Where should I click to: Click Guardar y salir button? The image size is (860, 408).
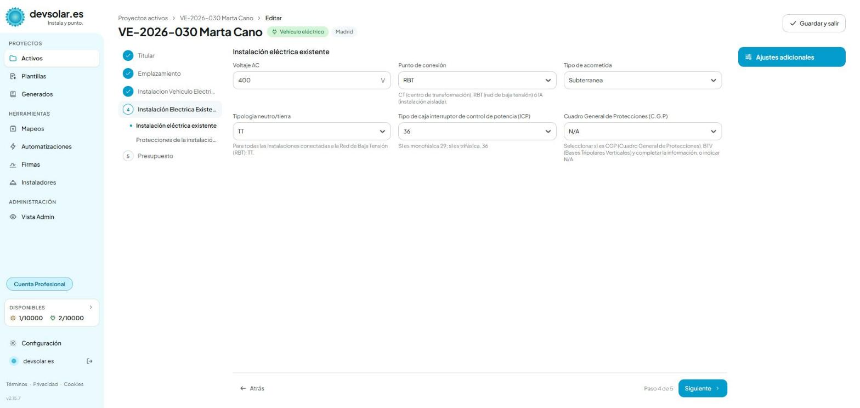[814, 24]
